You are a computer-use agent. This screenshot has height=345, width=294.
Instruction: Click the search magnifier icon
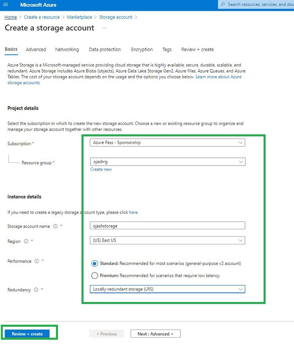[223, 4]
